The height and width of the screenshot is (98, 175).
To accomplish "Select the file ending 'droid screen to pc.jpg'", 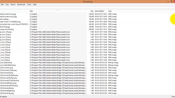I will 8,14.
